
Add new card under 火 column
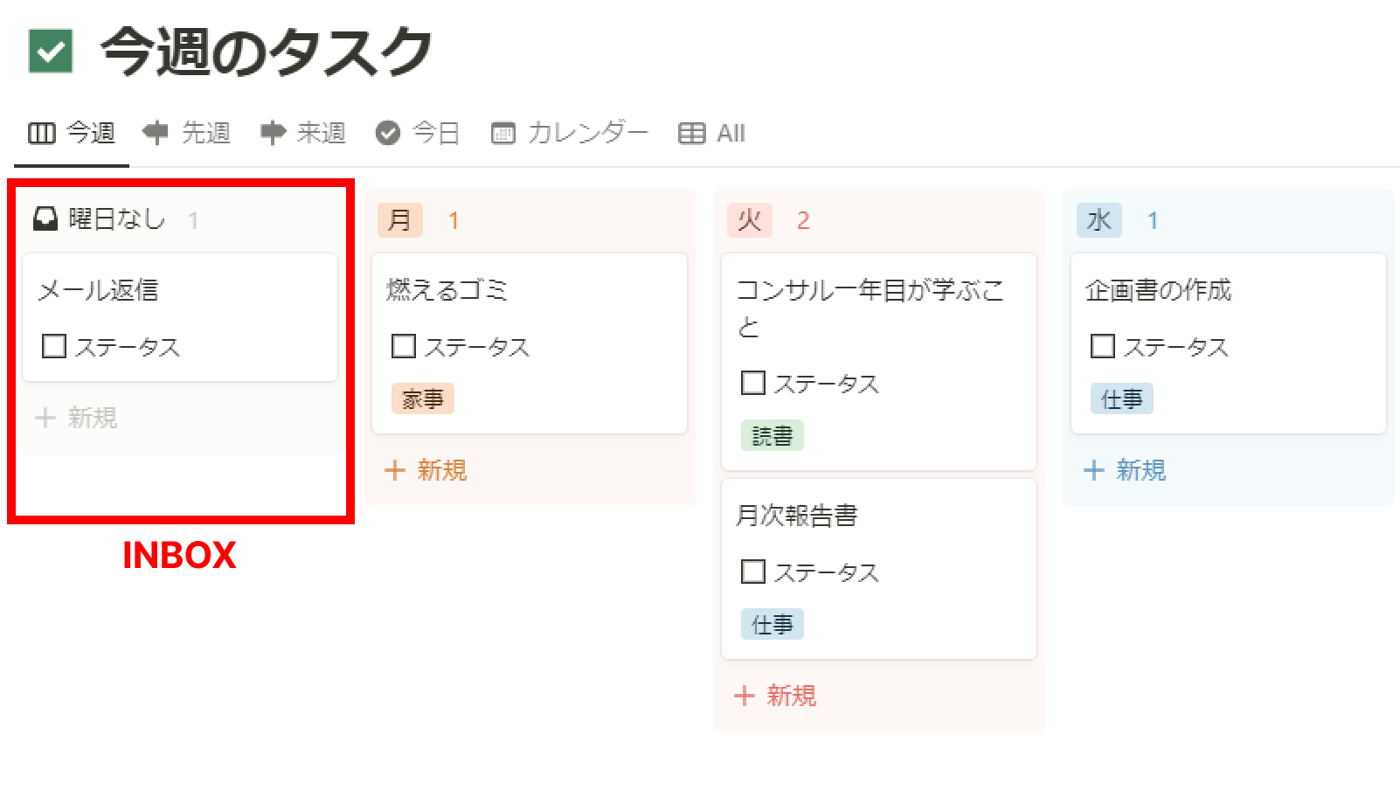[776, 696]
